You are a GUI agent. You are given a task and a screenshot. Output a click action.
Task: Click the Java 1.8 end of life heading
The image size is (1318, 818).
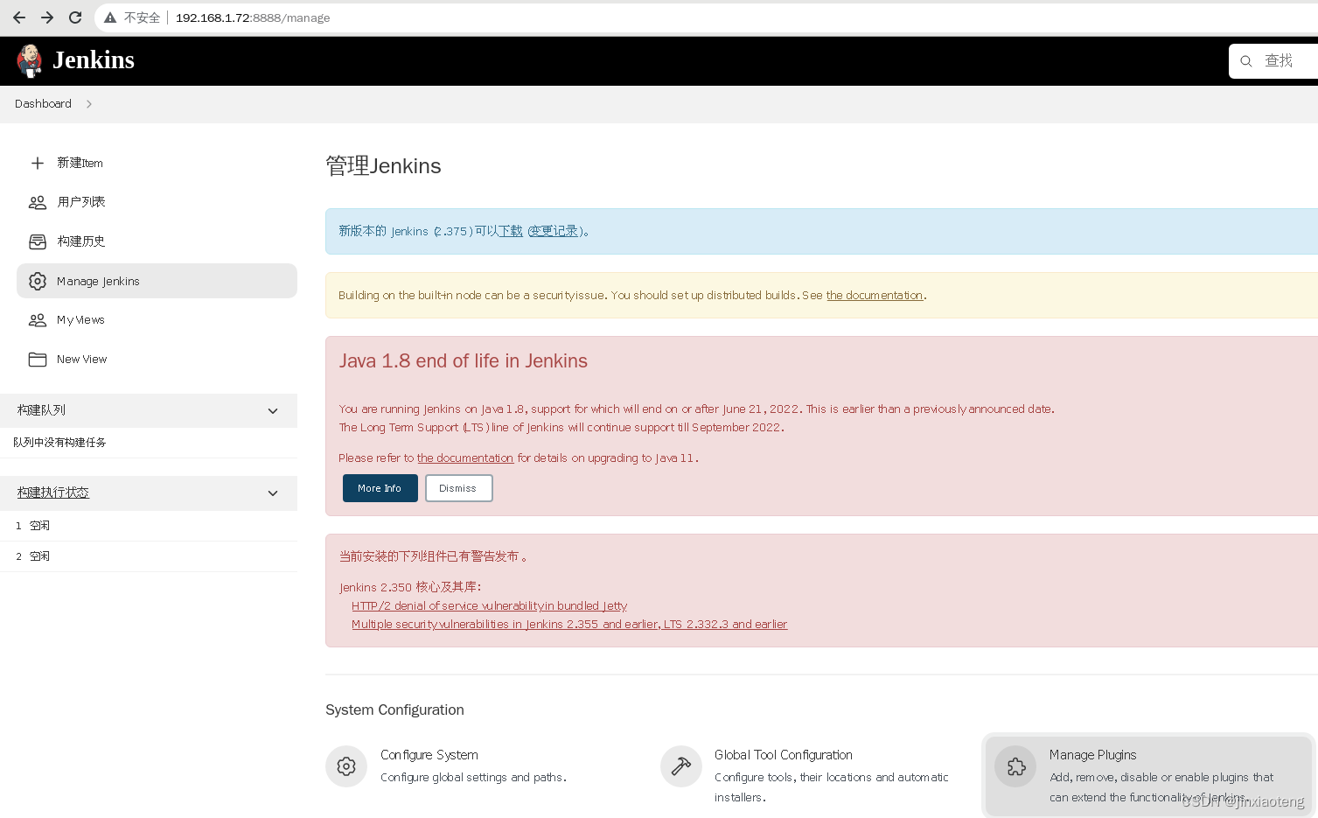(x=464, y=361)
